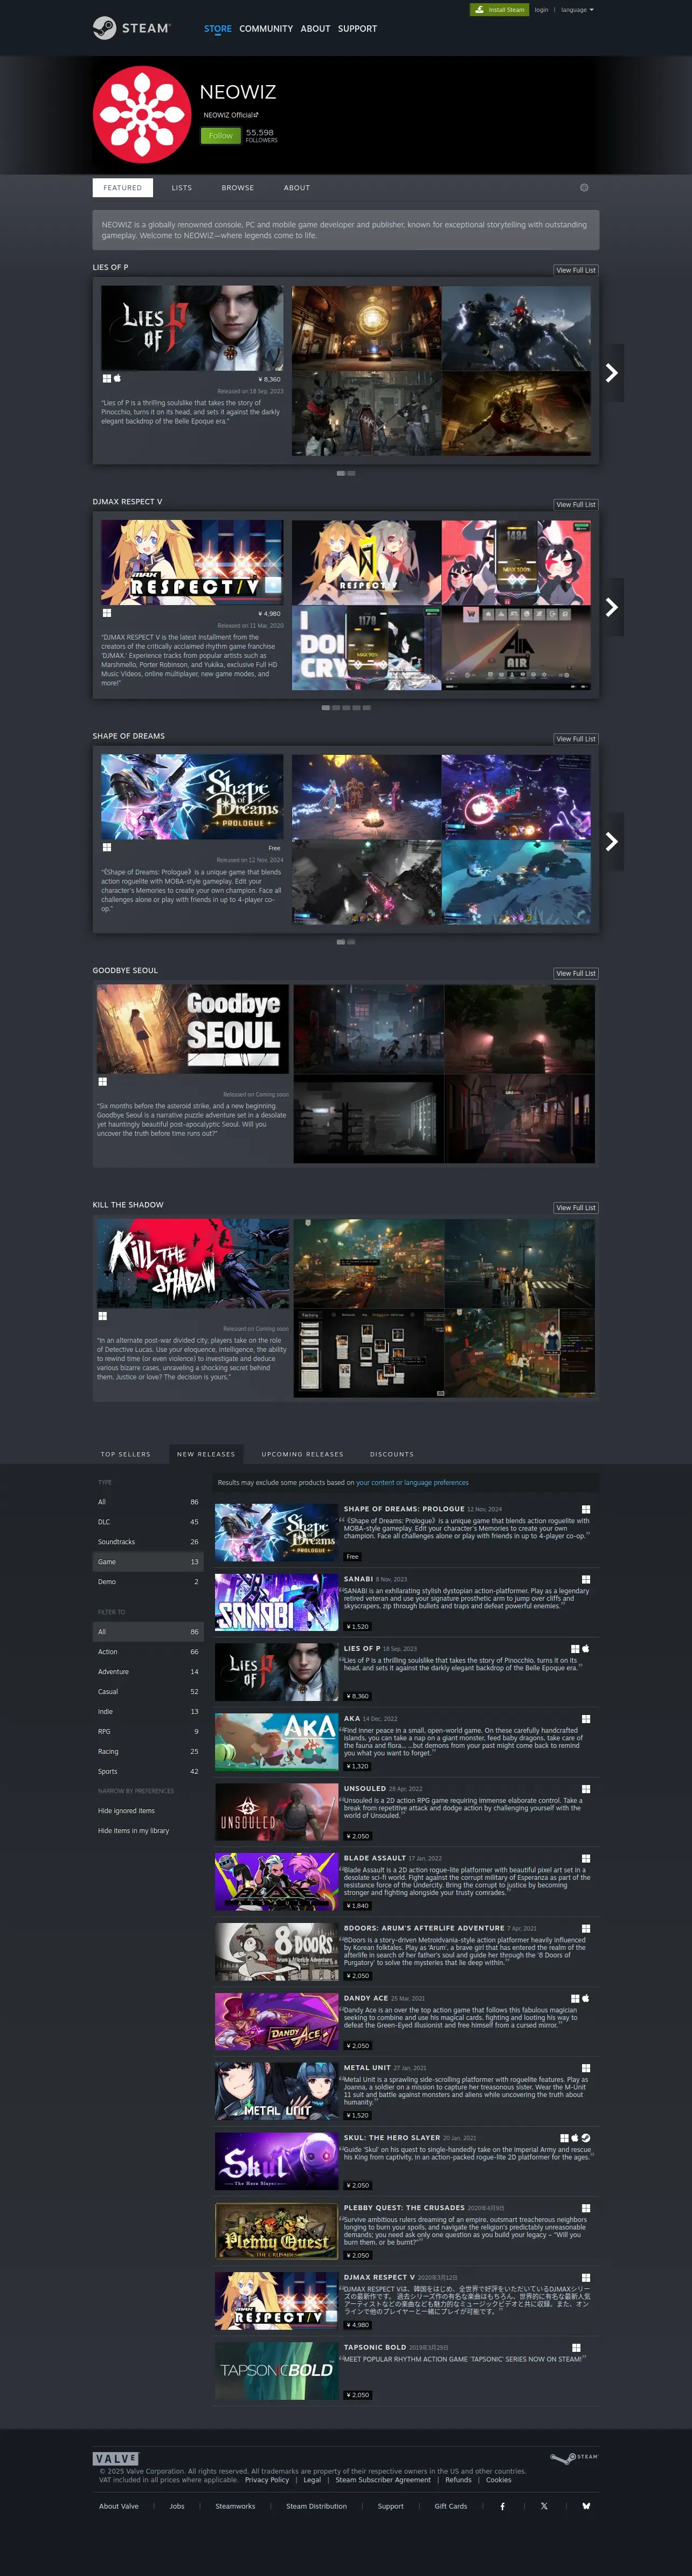Select the Demo type filter
692x2576 pixels.
(148, 1582)
